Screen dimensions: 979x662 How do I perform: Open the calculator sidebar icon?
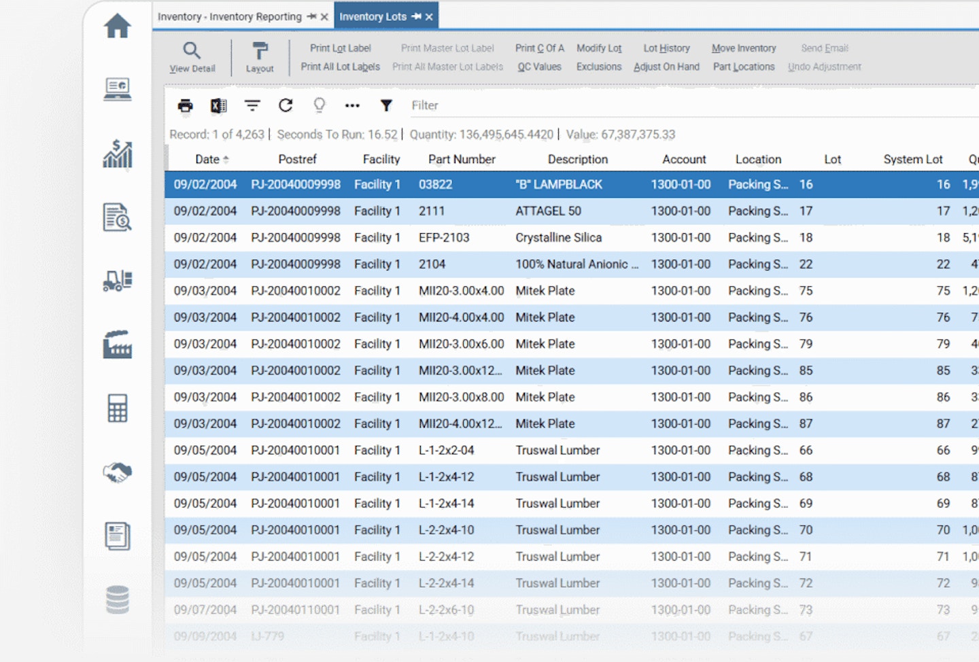pyautogui.click(x=117, y=408)
